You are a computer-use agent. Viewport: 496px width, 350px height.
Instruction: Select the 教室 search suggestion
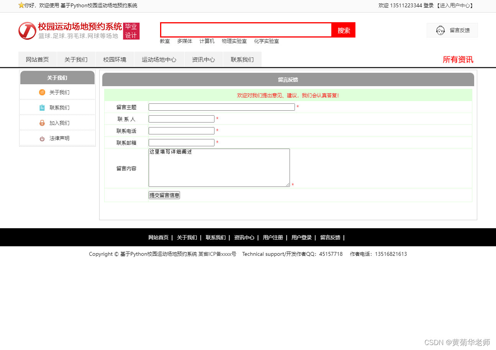click(165, 41)
